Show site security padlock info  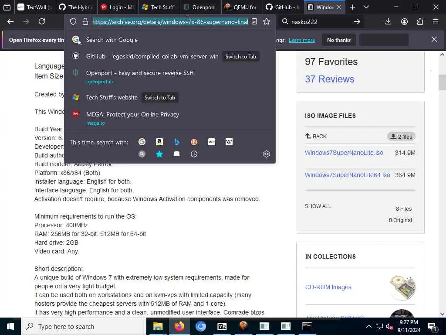click(85, 22)
